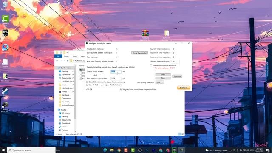This screenshot has height=153, width=272.
Task: Click the Donate button
Action: 184,88
